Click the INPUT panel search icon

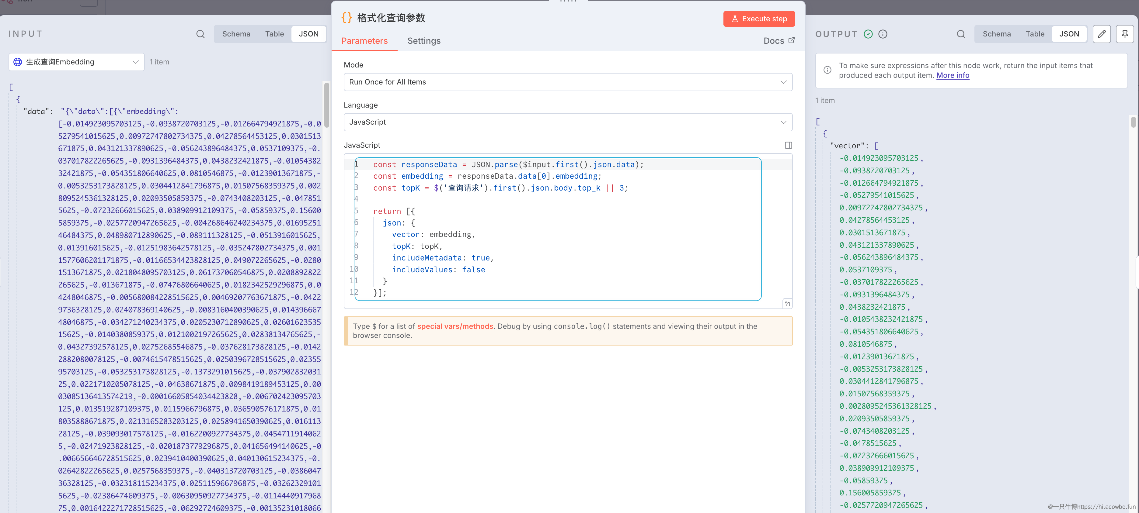(200, 34)
